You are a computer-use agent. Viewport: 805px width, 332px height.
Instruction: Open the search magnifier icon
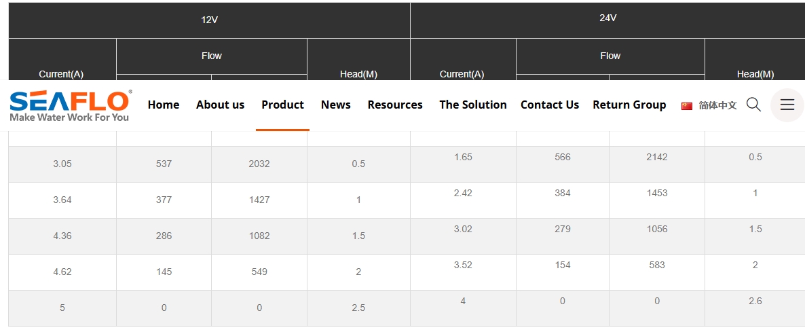tap(753, 104)
